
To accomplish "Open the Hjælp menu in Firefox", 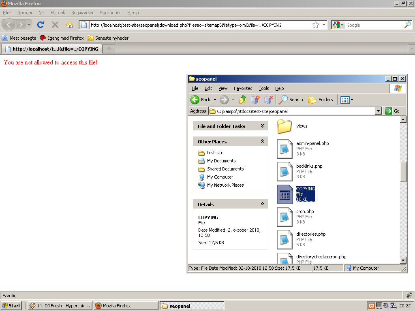I will [133, 13].
